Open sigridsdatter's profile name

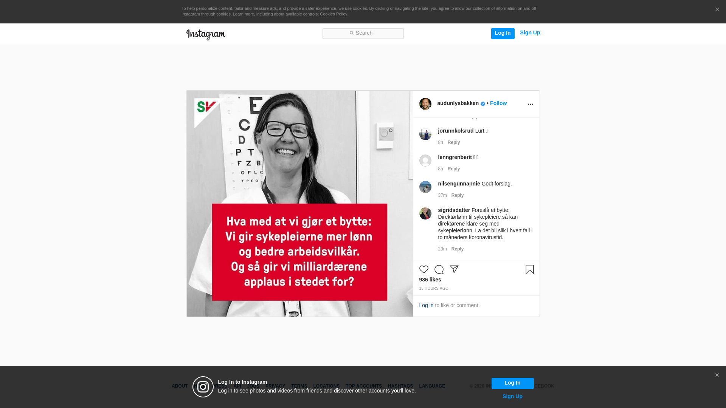click(454, 210)
